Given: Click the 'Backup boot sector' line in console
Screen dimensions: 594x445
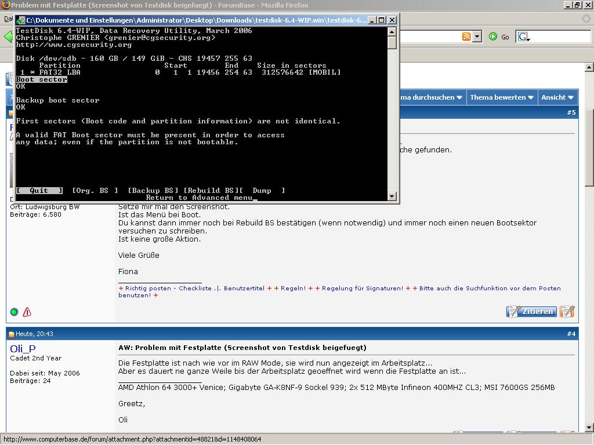Looking at the screenshot, I should pos(57,100).
